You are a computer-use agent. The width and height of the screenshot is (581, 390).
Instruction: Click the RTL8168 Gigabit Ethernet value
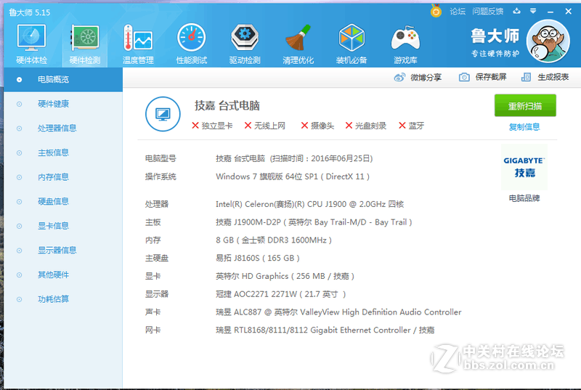pyautogui.click(x=325, y=330)
